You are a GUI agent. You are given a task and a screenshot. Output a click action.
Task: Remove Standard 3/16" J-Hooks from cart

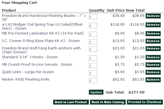tap(153, 57)
